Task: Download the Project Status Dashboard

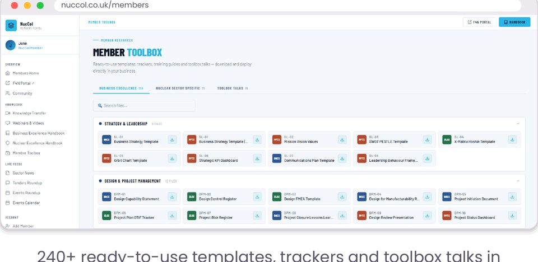Action: (512, 216)
